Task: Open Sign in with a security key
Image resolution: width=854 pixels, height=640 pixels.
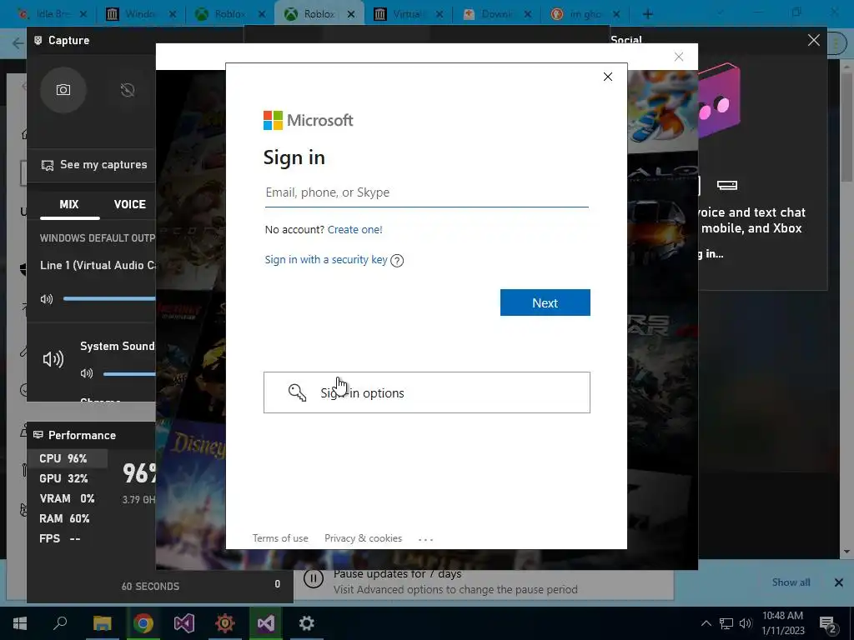Action: pyautogui.click(x=326, y=260)
